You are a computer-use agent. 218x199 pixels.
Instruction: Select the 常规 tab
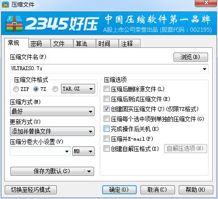(17, 43)
